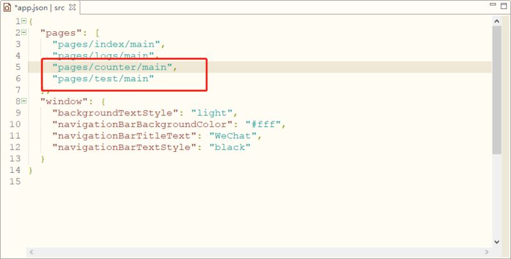Image resolution: width=511 pixels, height=259 pixels.
Task: Click line number 15 in the gutter
Action: pyautogui.click(x=15, y=182)
